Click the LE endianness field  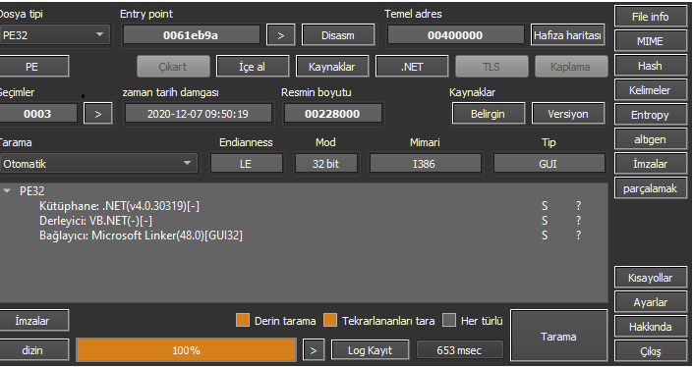pyautogui.click(x=246, y=164)
